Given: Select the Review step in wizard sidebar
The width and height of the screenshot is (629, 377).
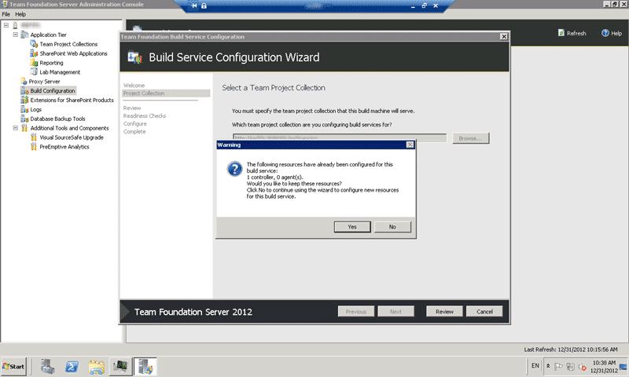Looking at the screenshot, I should 132,108.
